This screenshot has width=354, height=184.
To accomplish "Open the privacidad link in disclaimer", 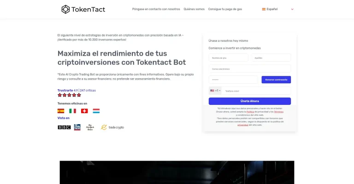I will (x=243, y=125).
